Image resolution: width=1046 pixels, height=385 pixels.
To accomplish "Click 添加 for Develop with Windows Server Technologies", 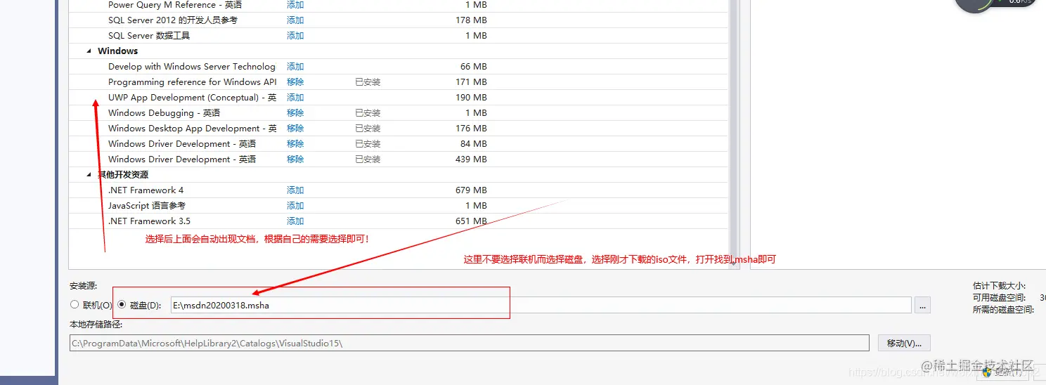I will [295, 67].
